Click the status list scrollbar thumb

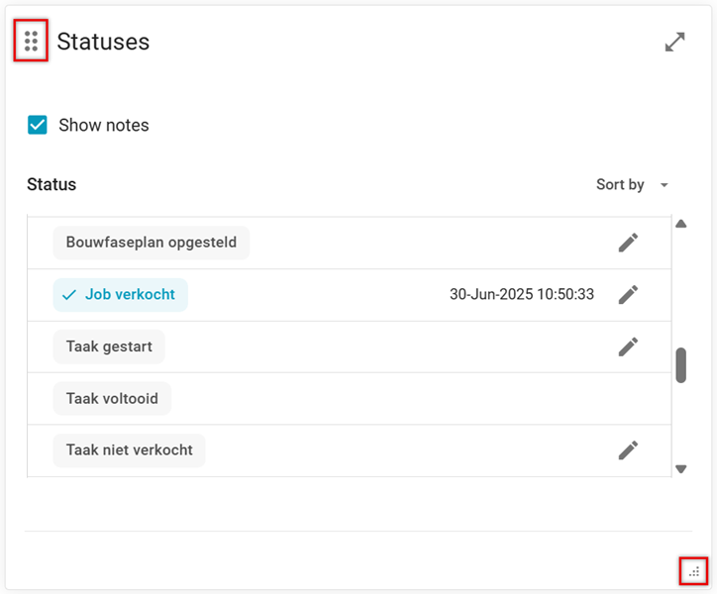tap(681, 364)
